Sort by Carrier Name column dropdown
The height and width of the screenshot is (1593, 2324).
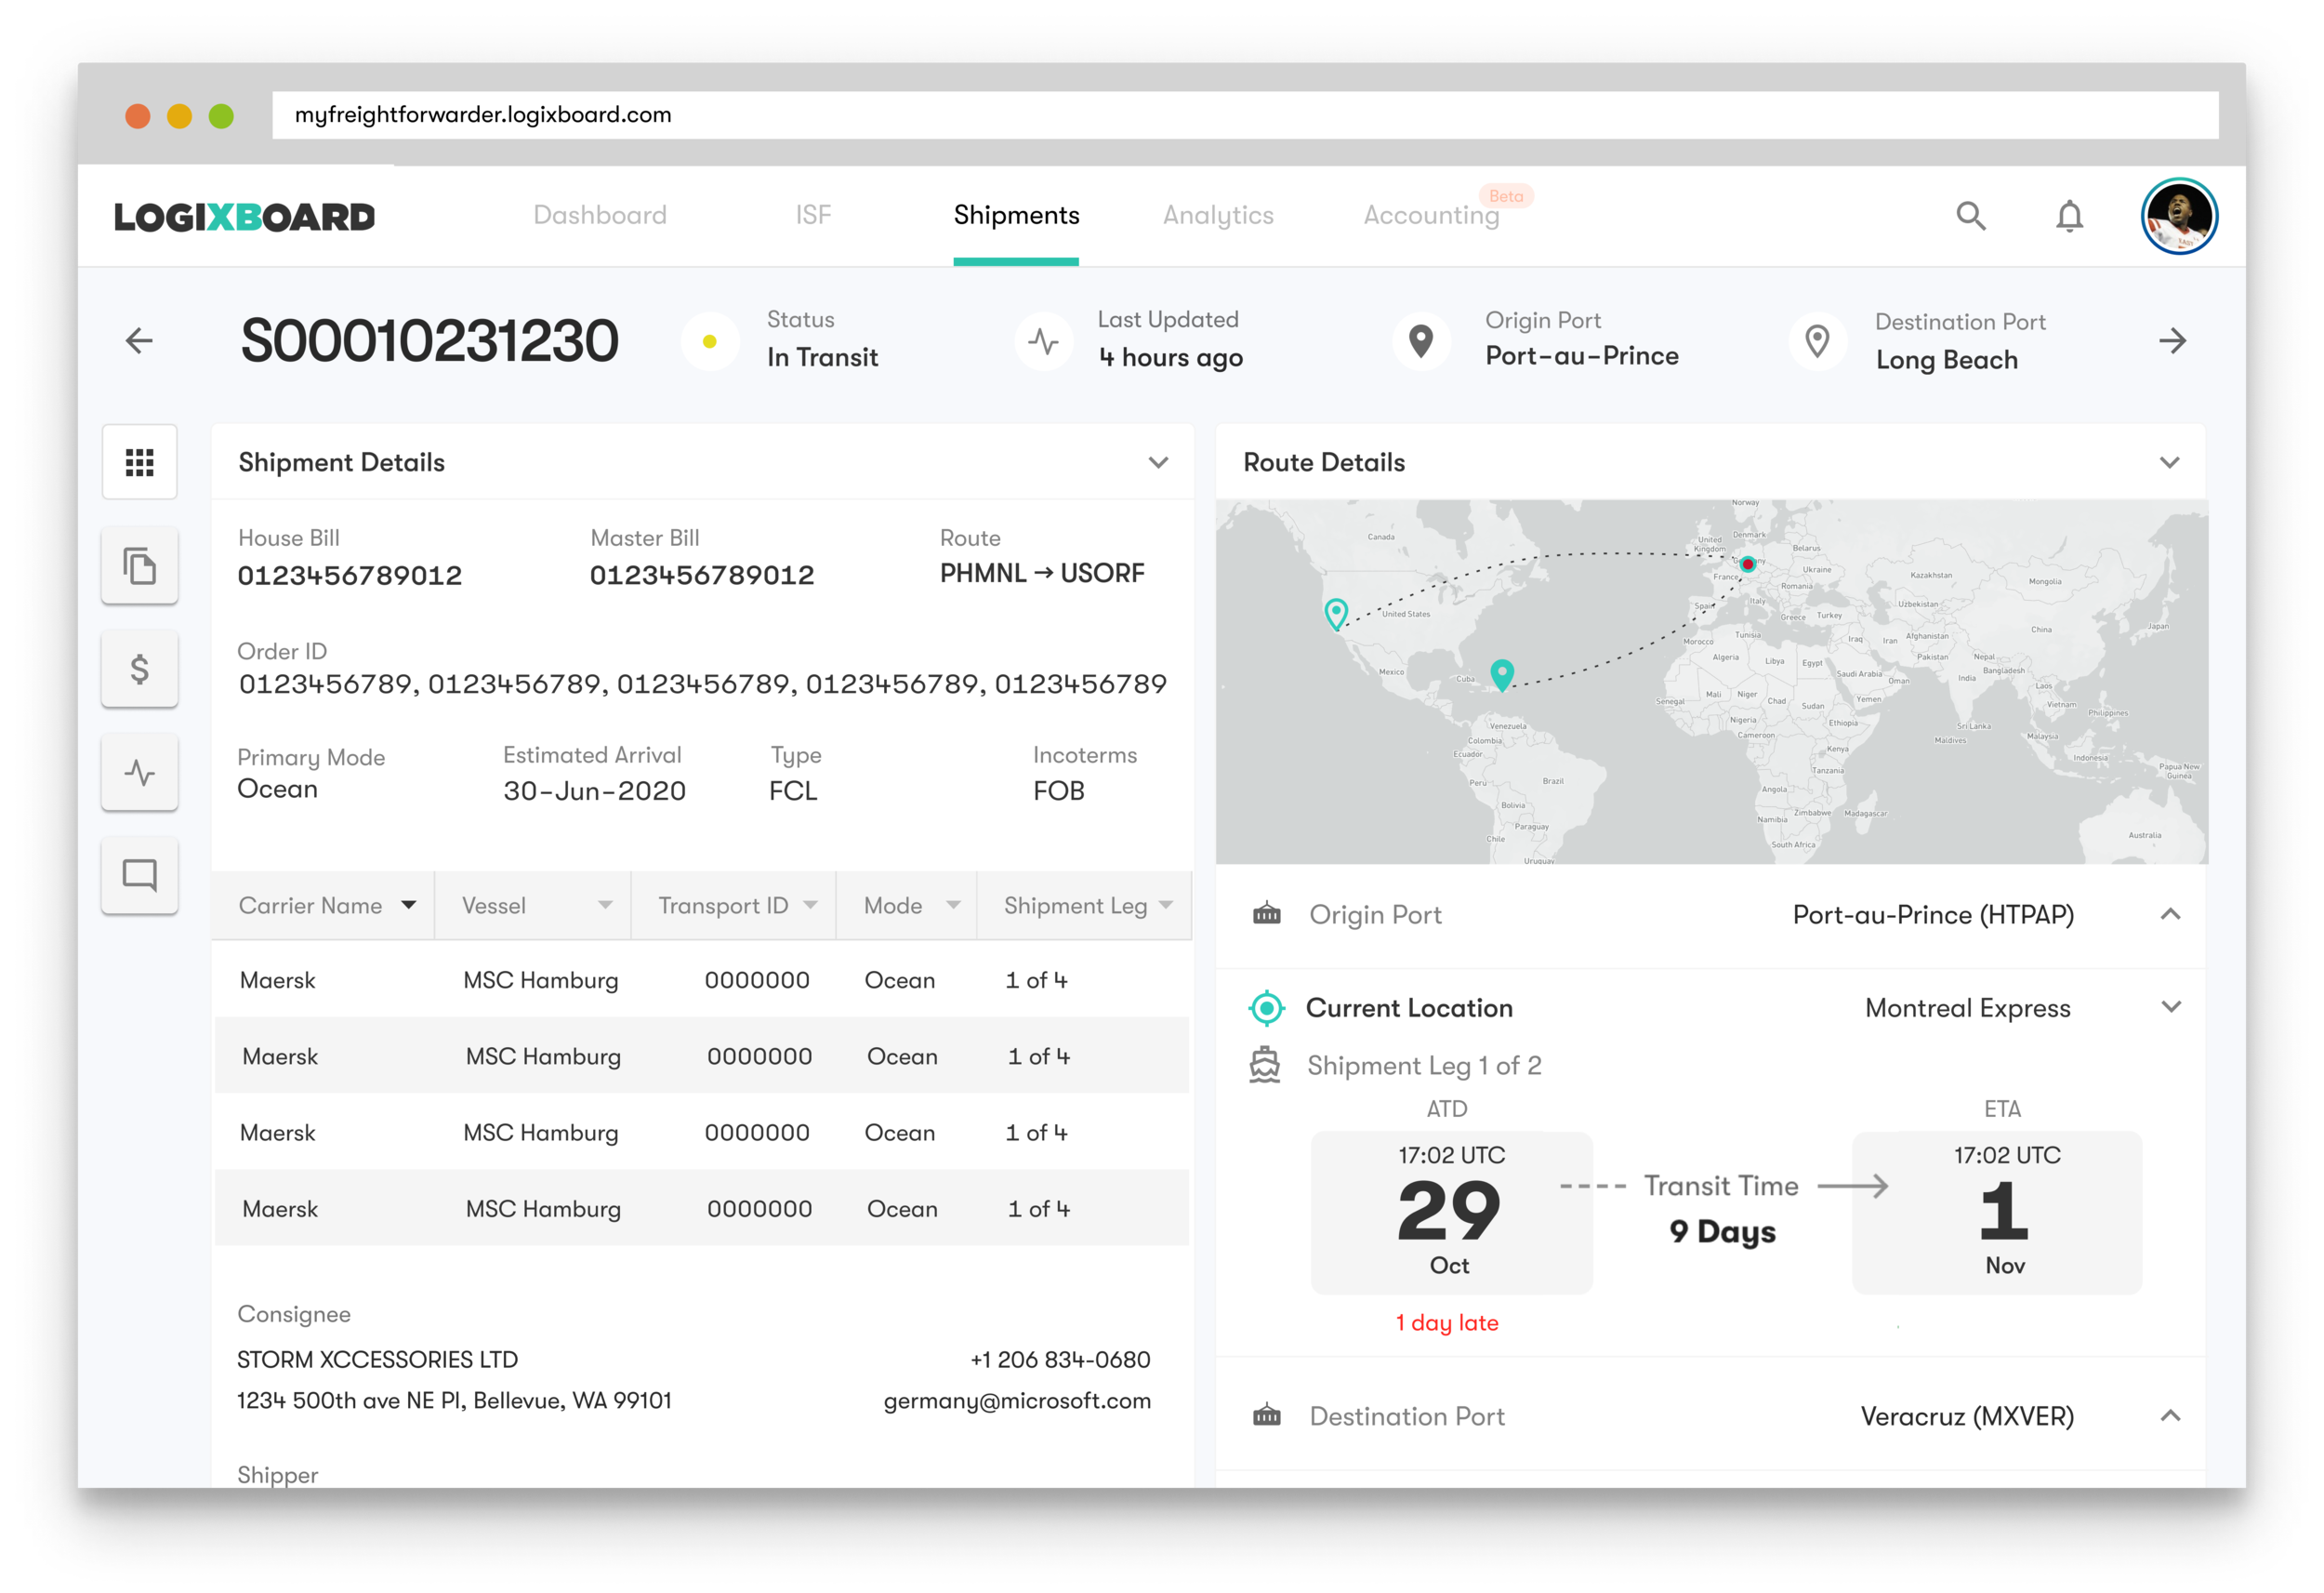pos(408,905)
